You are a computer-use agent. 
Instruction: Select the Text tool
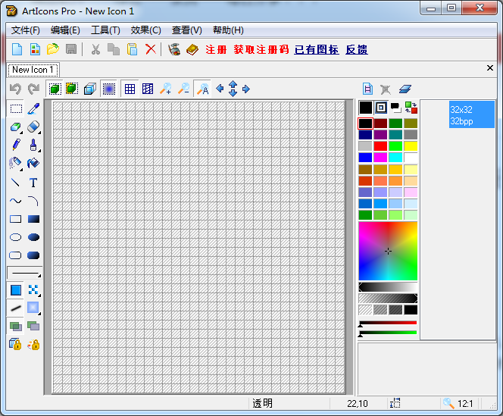pyautogui.click(x=33, y=183)
